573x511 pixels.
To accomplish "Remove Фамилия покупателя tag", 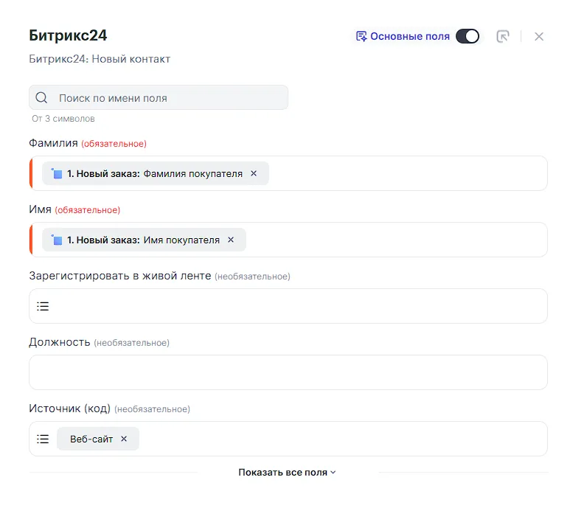I will point(254,173).
